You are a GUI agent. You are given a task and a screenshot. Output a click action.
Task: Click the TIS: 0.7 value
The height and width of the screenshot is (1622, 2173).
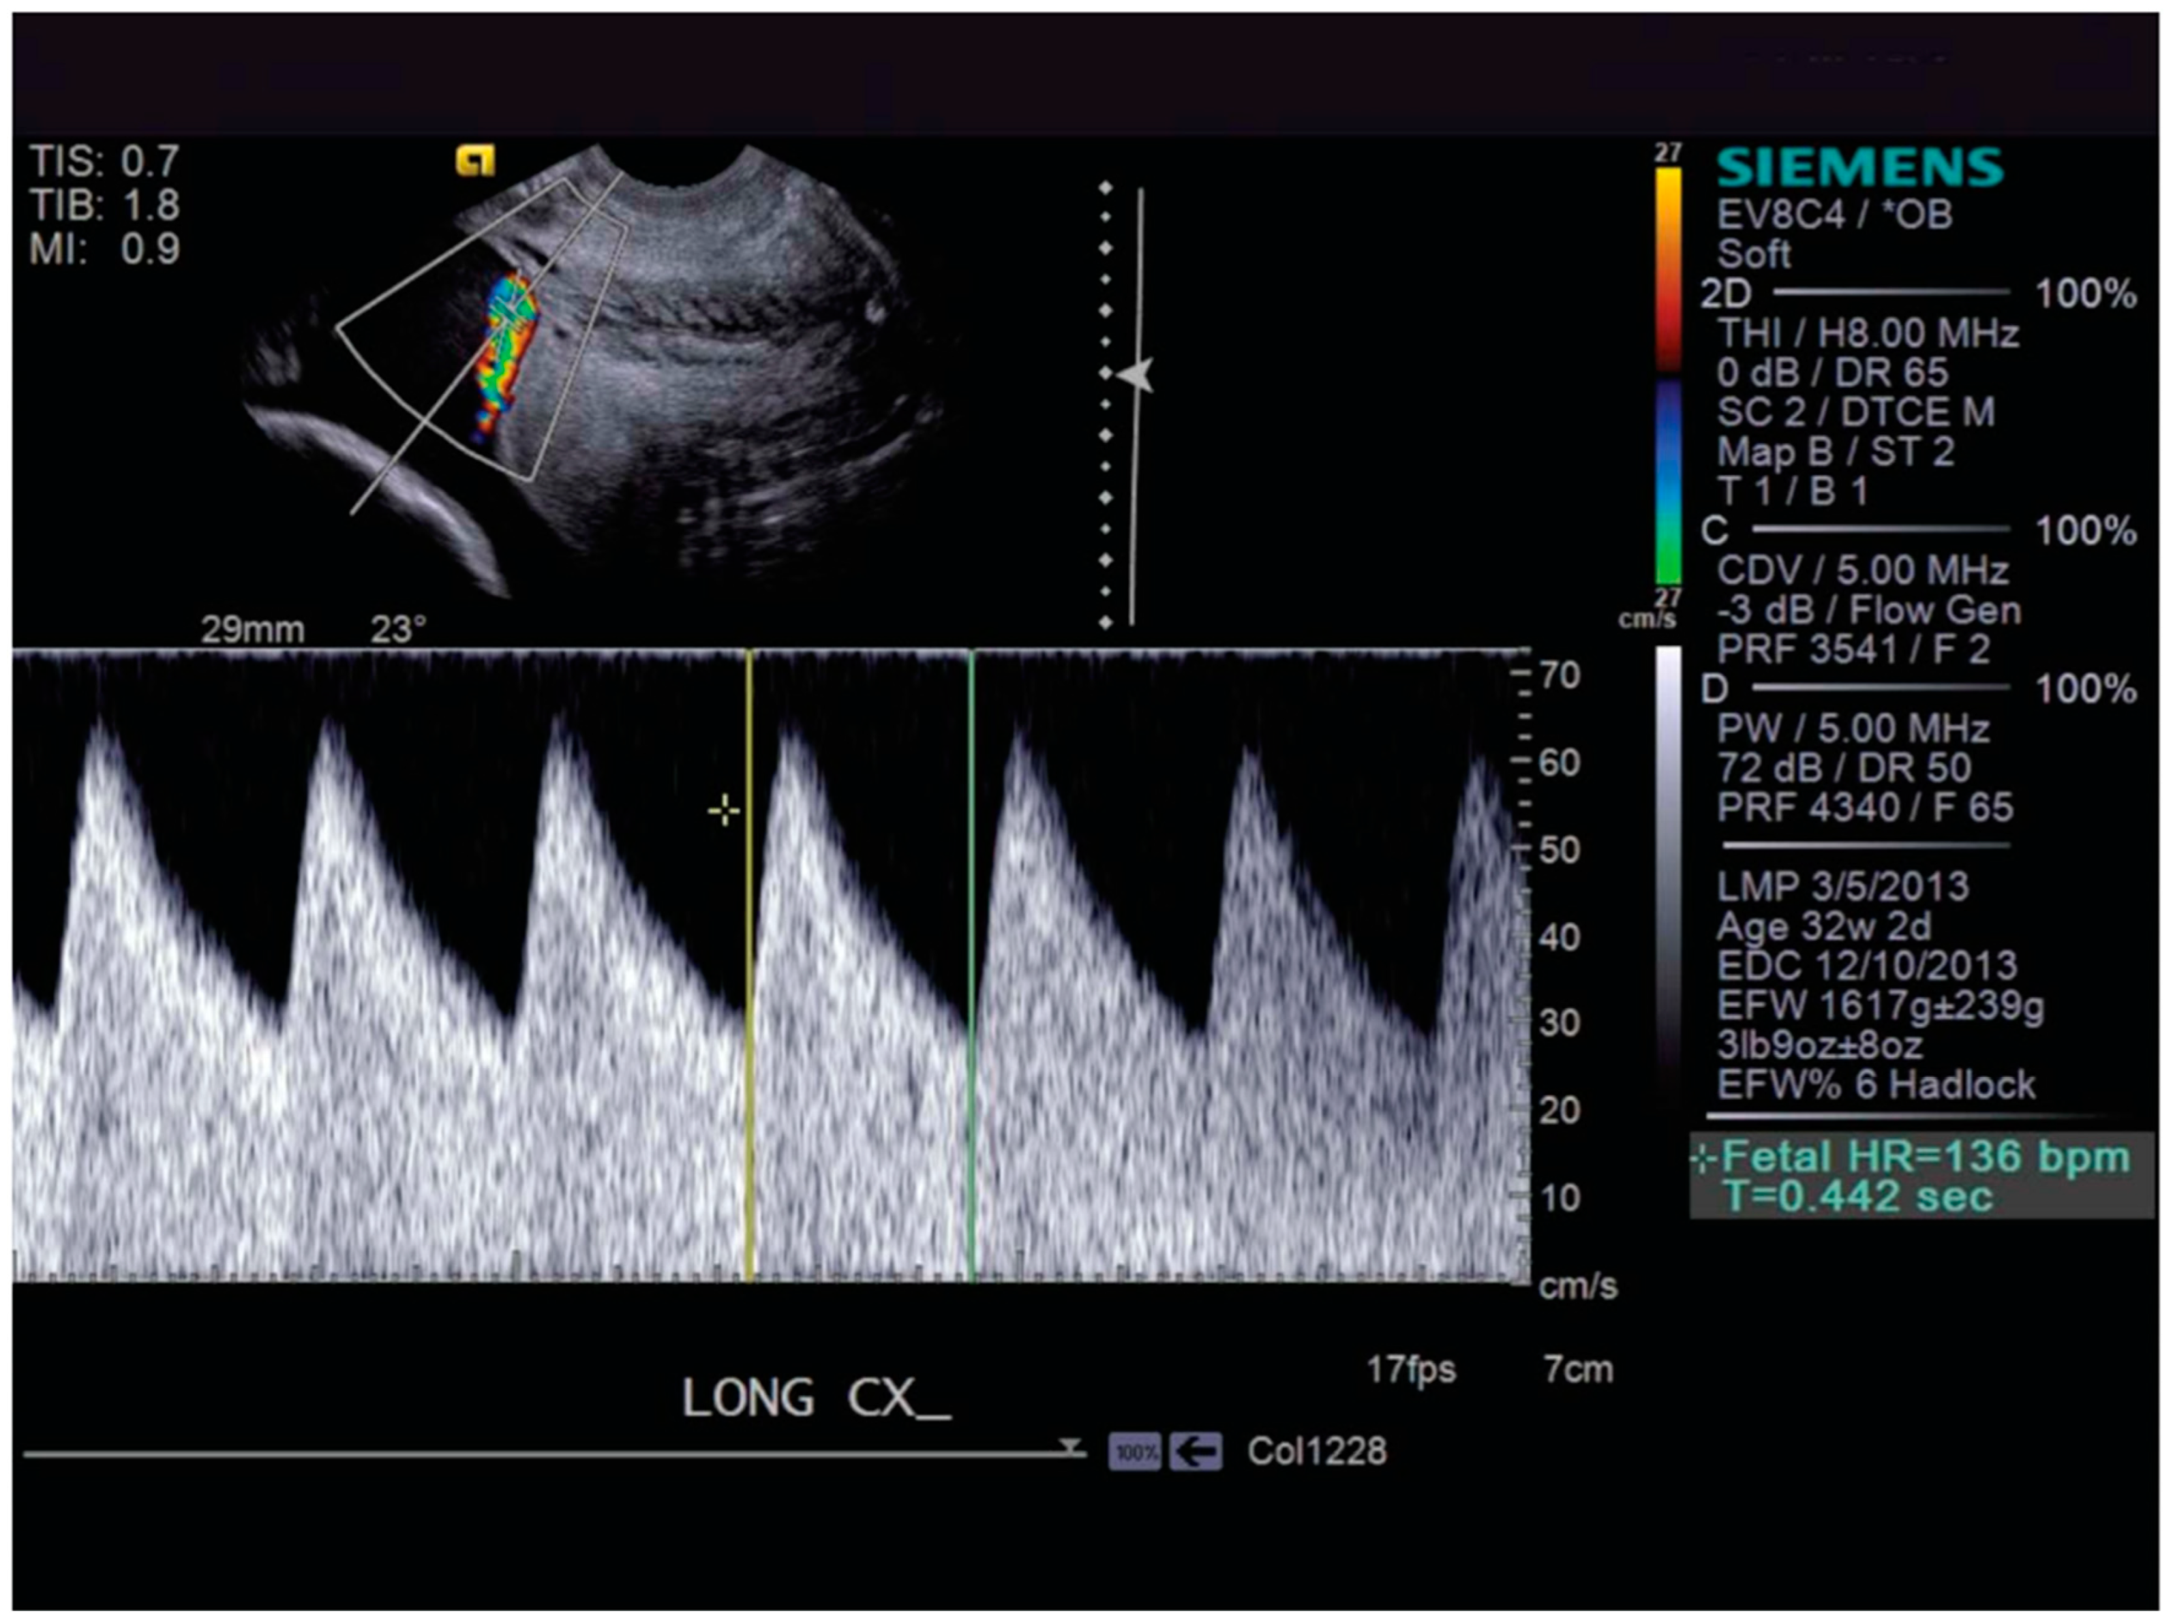(x=104, y=161)
